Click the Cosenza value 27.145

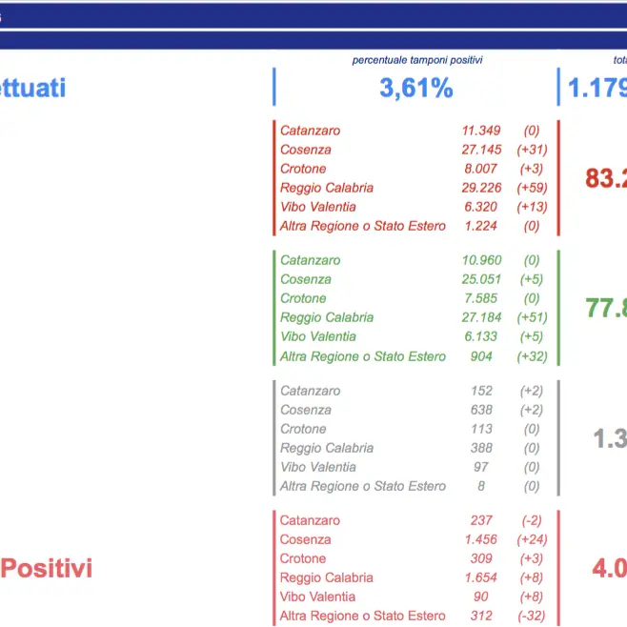pyautogui.click(x=481, y=150)
